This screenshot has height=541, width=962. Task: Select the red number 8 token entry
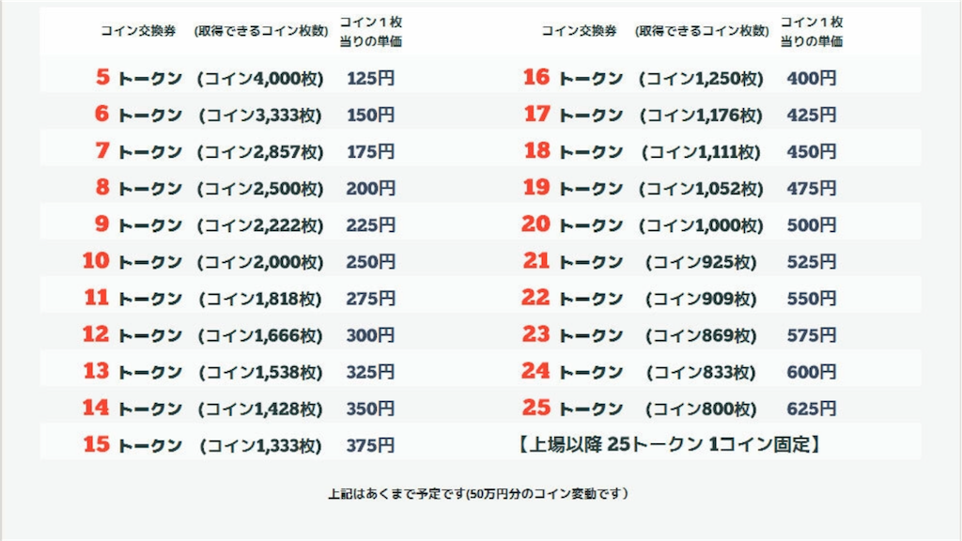[102, 188]
